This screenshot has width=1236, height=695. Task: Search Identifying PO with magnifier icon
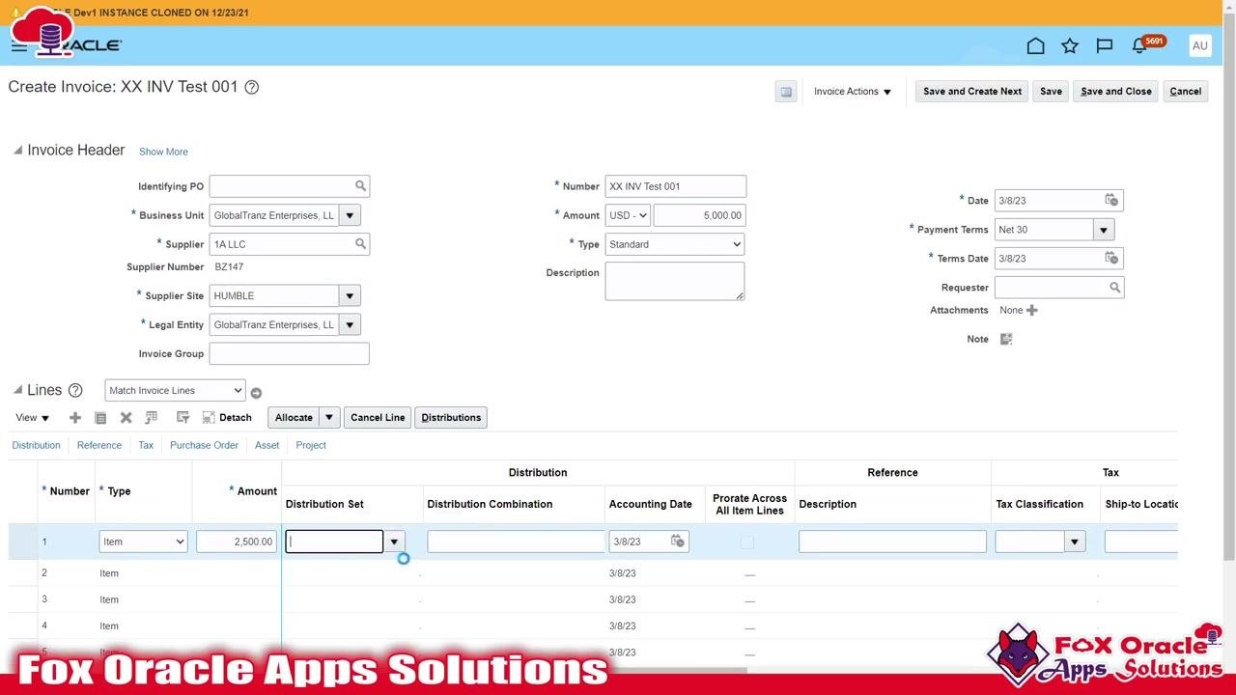pos(360,186)
